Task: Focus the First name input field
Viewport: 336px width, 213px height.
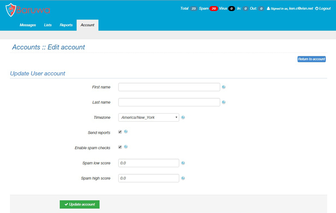Action: [169, 87]
